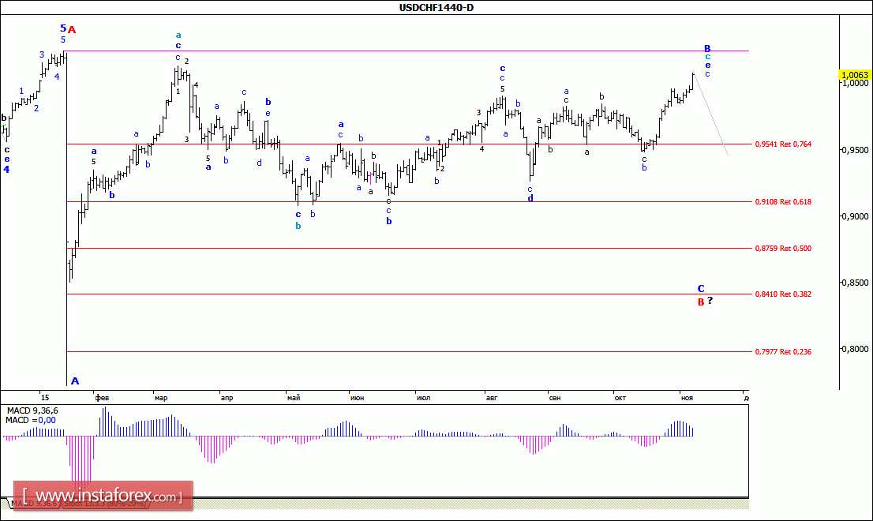
Task: Select the current price tag 1,0063
Action: tap(855, 76)
